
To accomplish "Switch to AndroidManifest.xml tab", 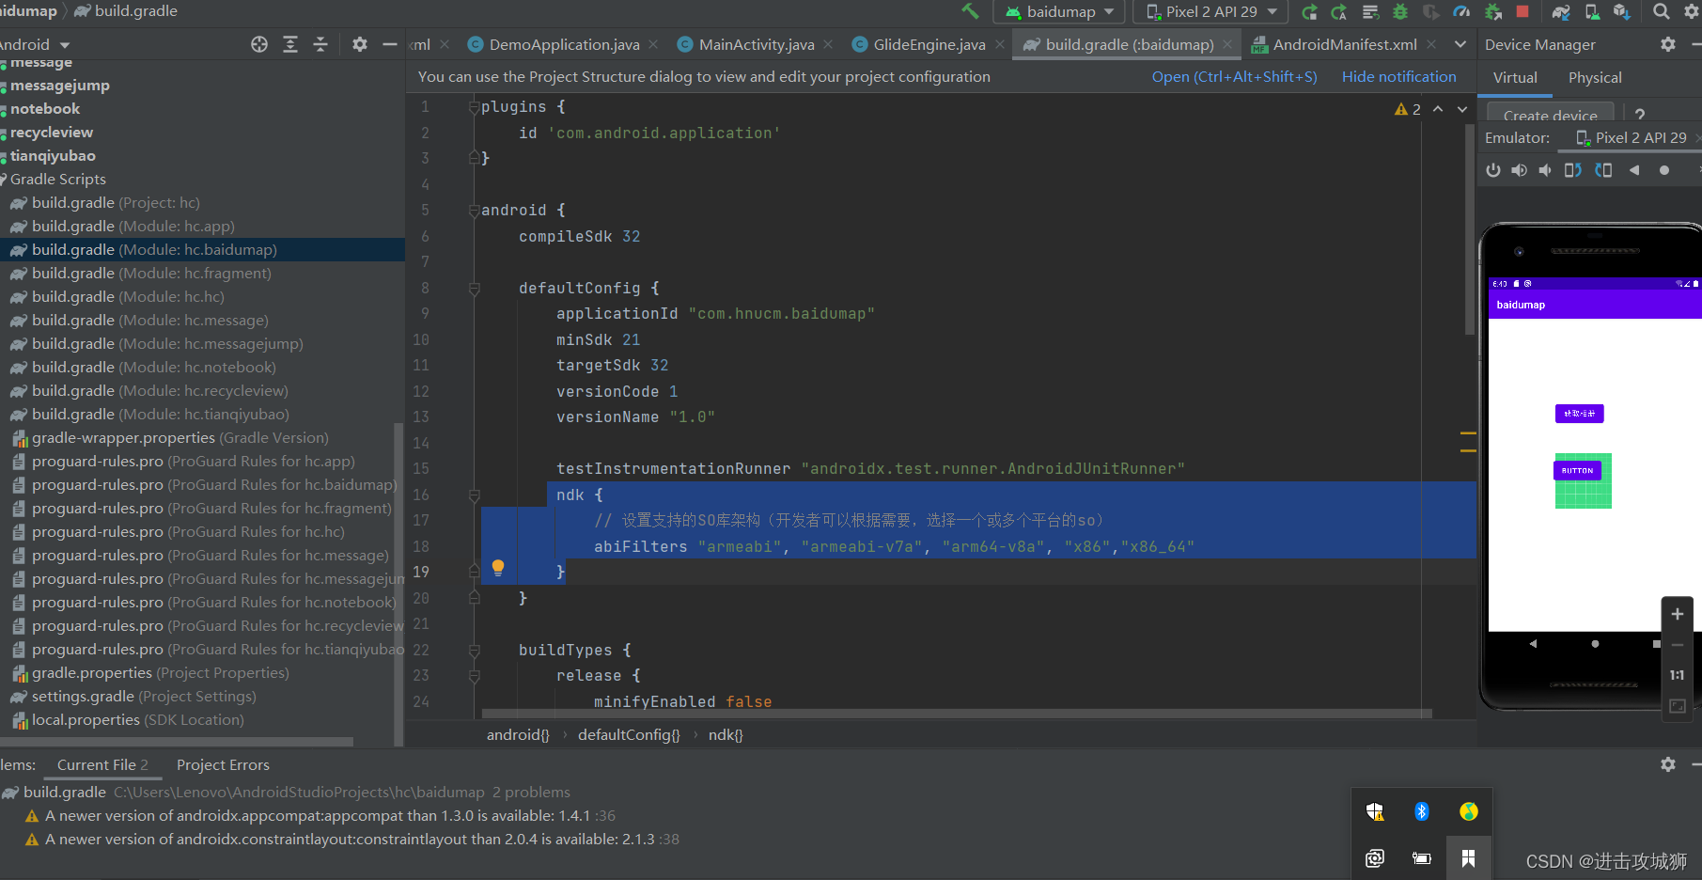I will click(x=1345, y=44).
